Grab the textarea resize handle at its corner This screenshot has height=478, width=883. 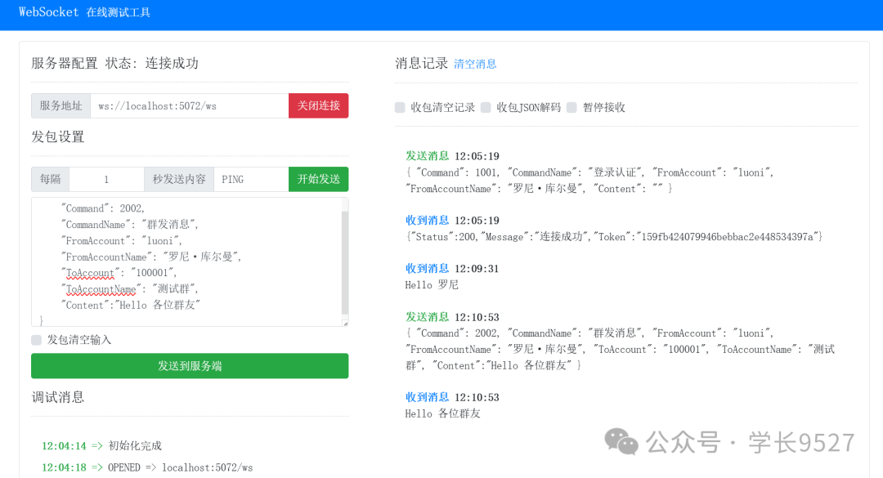[x=345, y=324]
